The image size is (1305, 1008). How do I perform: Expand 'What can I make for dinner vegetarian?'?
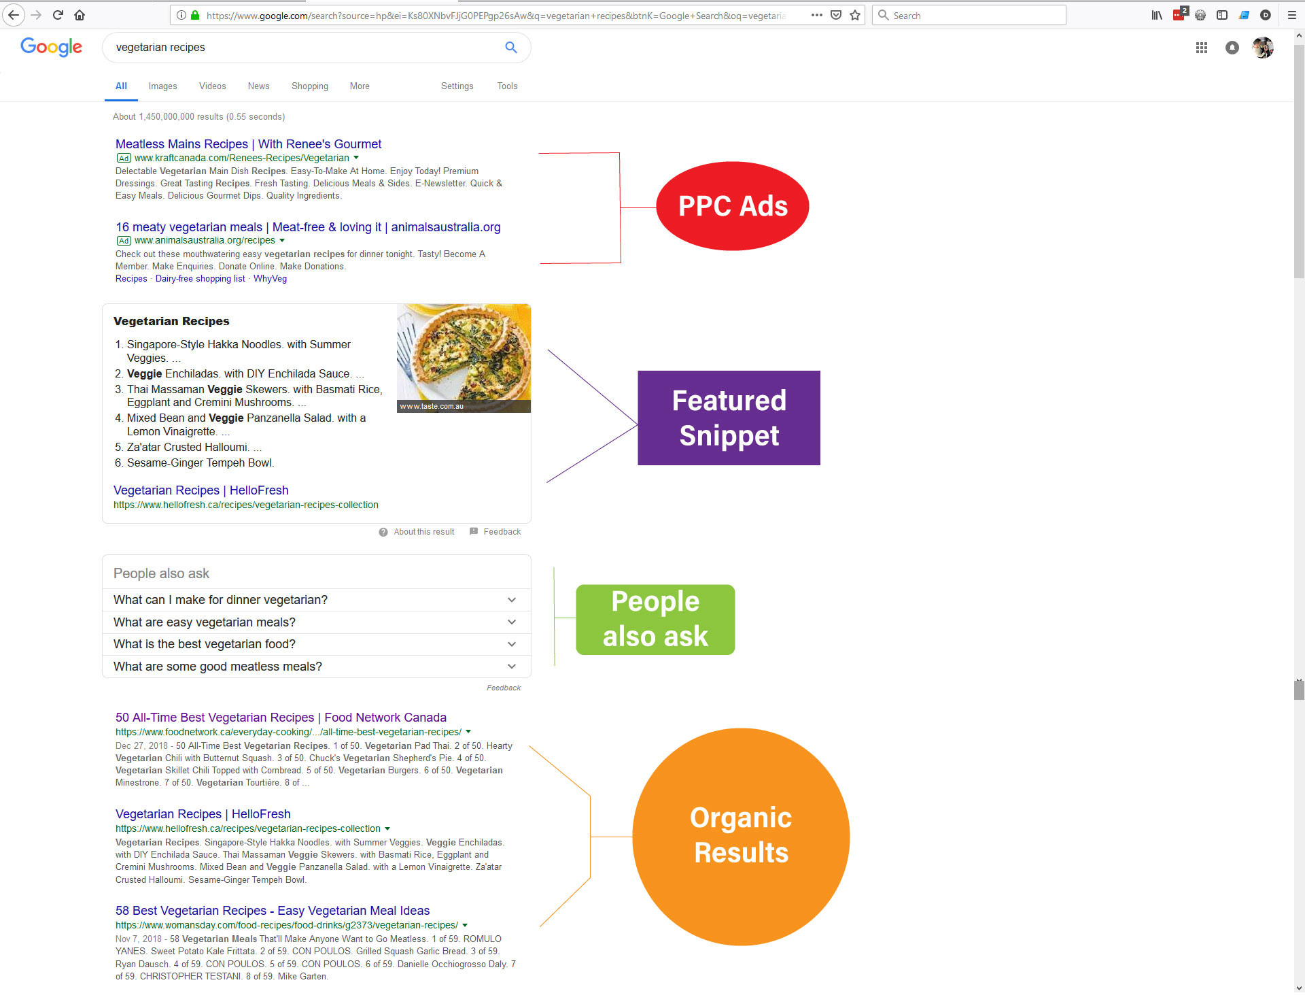click(x=316, y=600)
